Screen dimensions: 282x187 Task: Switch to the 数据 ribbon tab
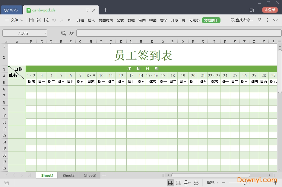coord(131,20)
